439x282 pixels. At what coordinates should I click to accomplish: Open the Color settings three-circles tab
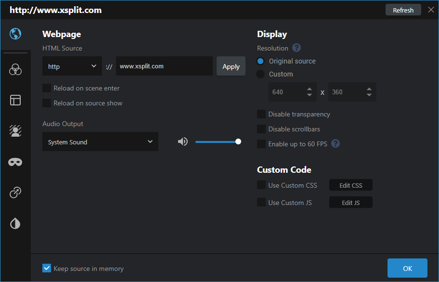(x=15, y=69)
